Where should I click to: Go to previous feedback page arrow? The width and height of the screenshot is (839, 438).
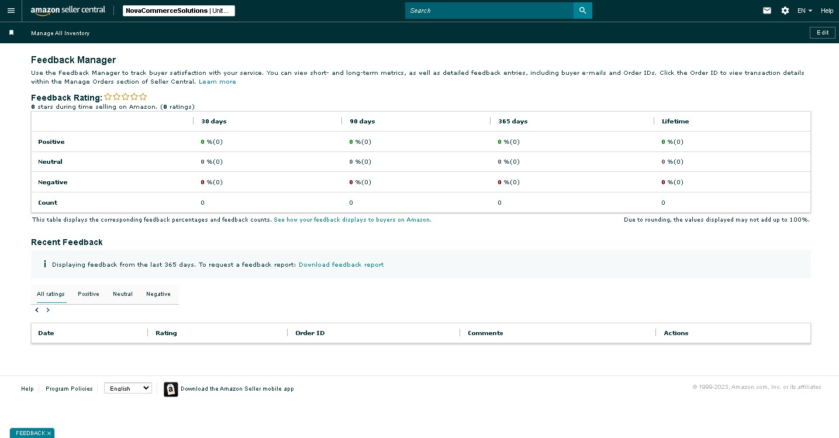pos(37,310)
